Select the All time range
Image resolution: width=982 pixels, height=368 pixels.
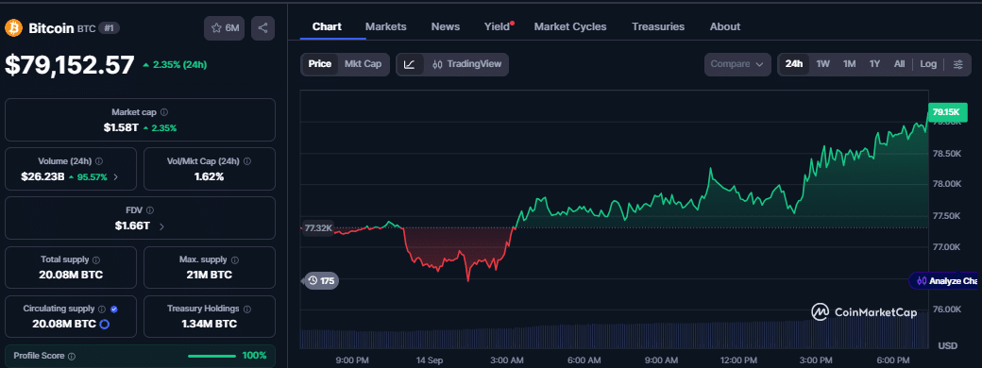tap(899, 64)
